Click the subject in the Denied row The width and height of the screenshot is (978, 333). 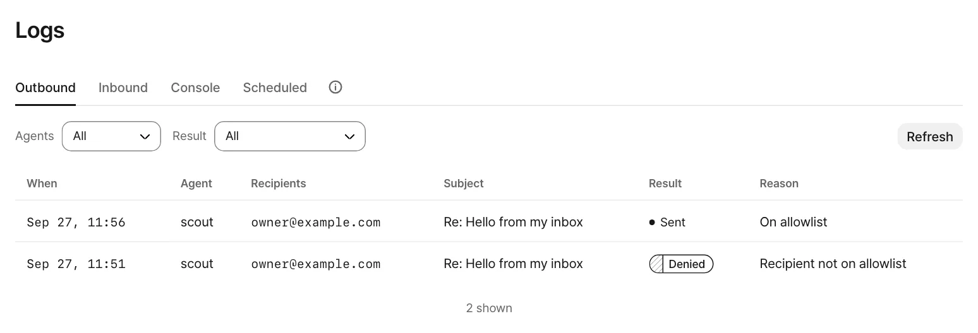coord(513,264)
